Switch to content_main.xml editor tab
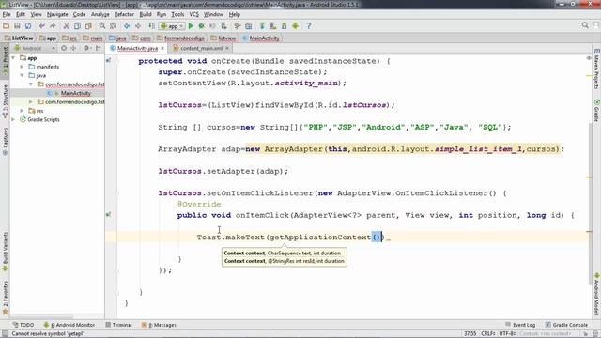This screenshot has height=338, width=601. pyautogui.click(x=201, y=48)
